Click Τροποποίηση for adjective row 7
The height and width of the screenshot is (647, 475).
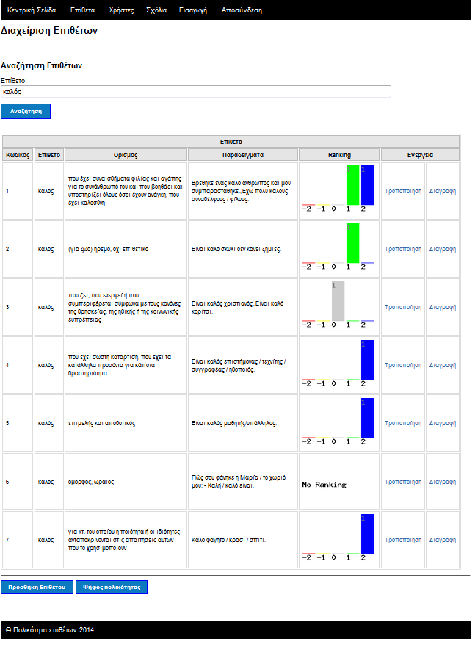403,540
